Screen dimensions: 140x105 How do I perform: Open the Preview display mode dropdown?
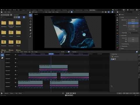pos(38,12)
